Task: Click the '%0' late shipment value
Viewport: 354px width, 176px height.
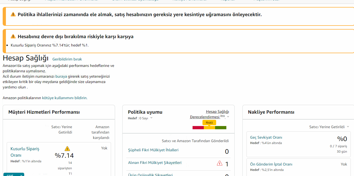Action: [x=342, y=139]
